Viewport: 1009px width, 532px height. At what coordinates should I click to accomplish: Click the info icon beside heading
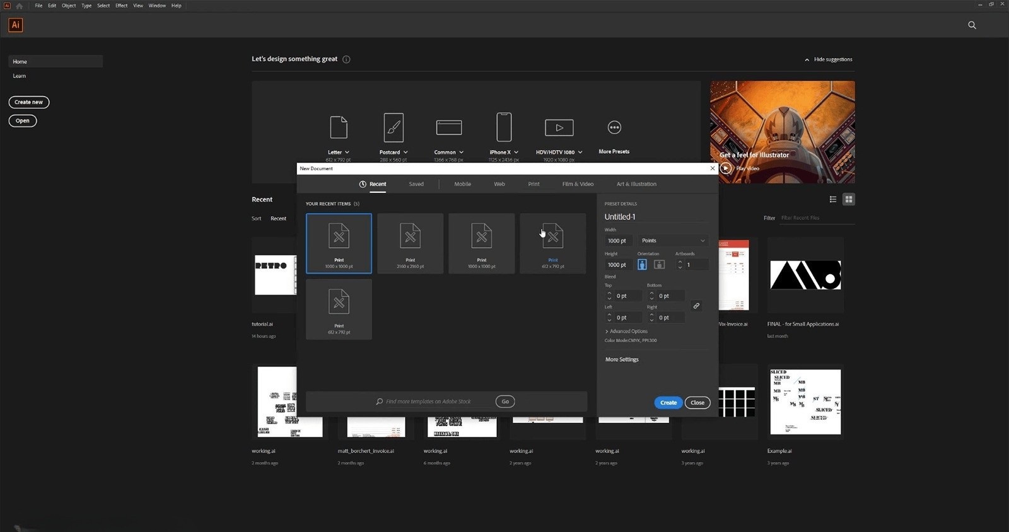[x=346, y=59]
